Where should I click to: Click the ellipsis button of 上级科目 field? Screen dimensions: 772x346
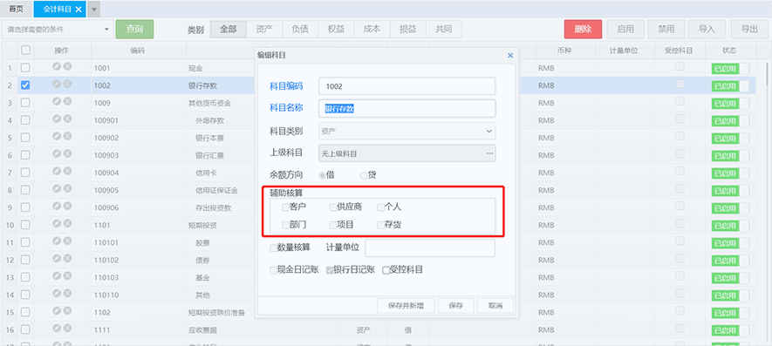(x=489, y=153)
